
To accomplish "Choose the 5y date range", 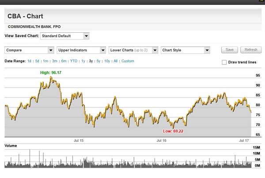I will point(98,61).
